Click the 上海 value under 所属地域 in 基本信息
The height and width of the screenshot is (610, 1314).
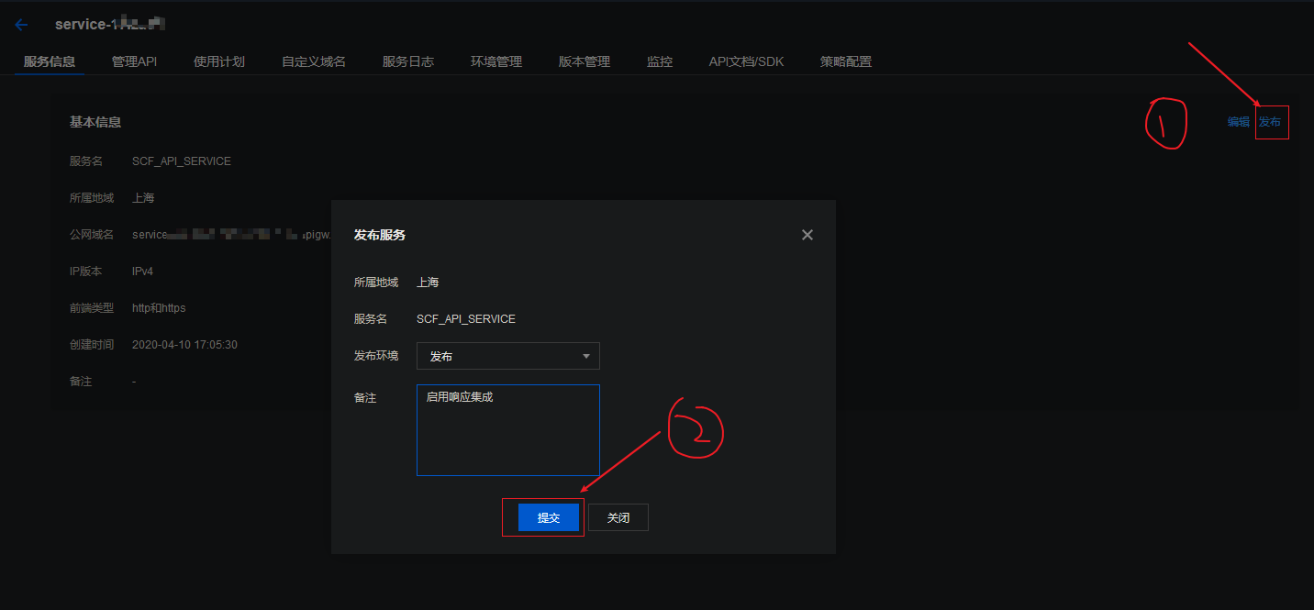click(143, 198)
